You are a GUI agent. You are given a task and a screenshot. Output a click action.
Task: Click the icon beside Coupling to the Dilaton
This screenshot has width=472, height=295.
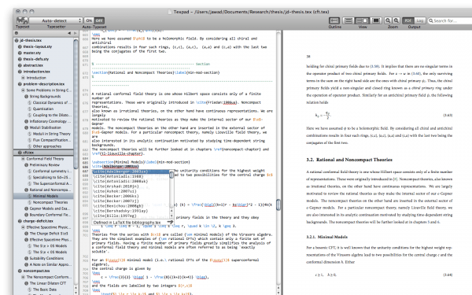[x=30, y=115]
